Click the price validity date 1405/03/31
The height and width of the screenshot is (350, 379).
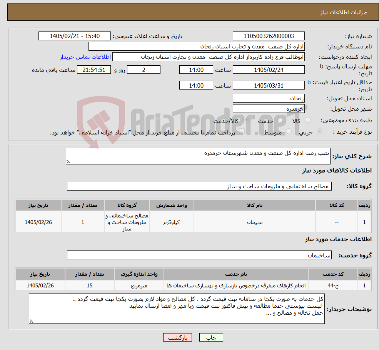(x=269, y=85)
